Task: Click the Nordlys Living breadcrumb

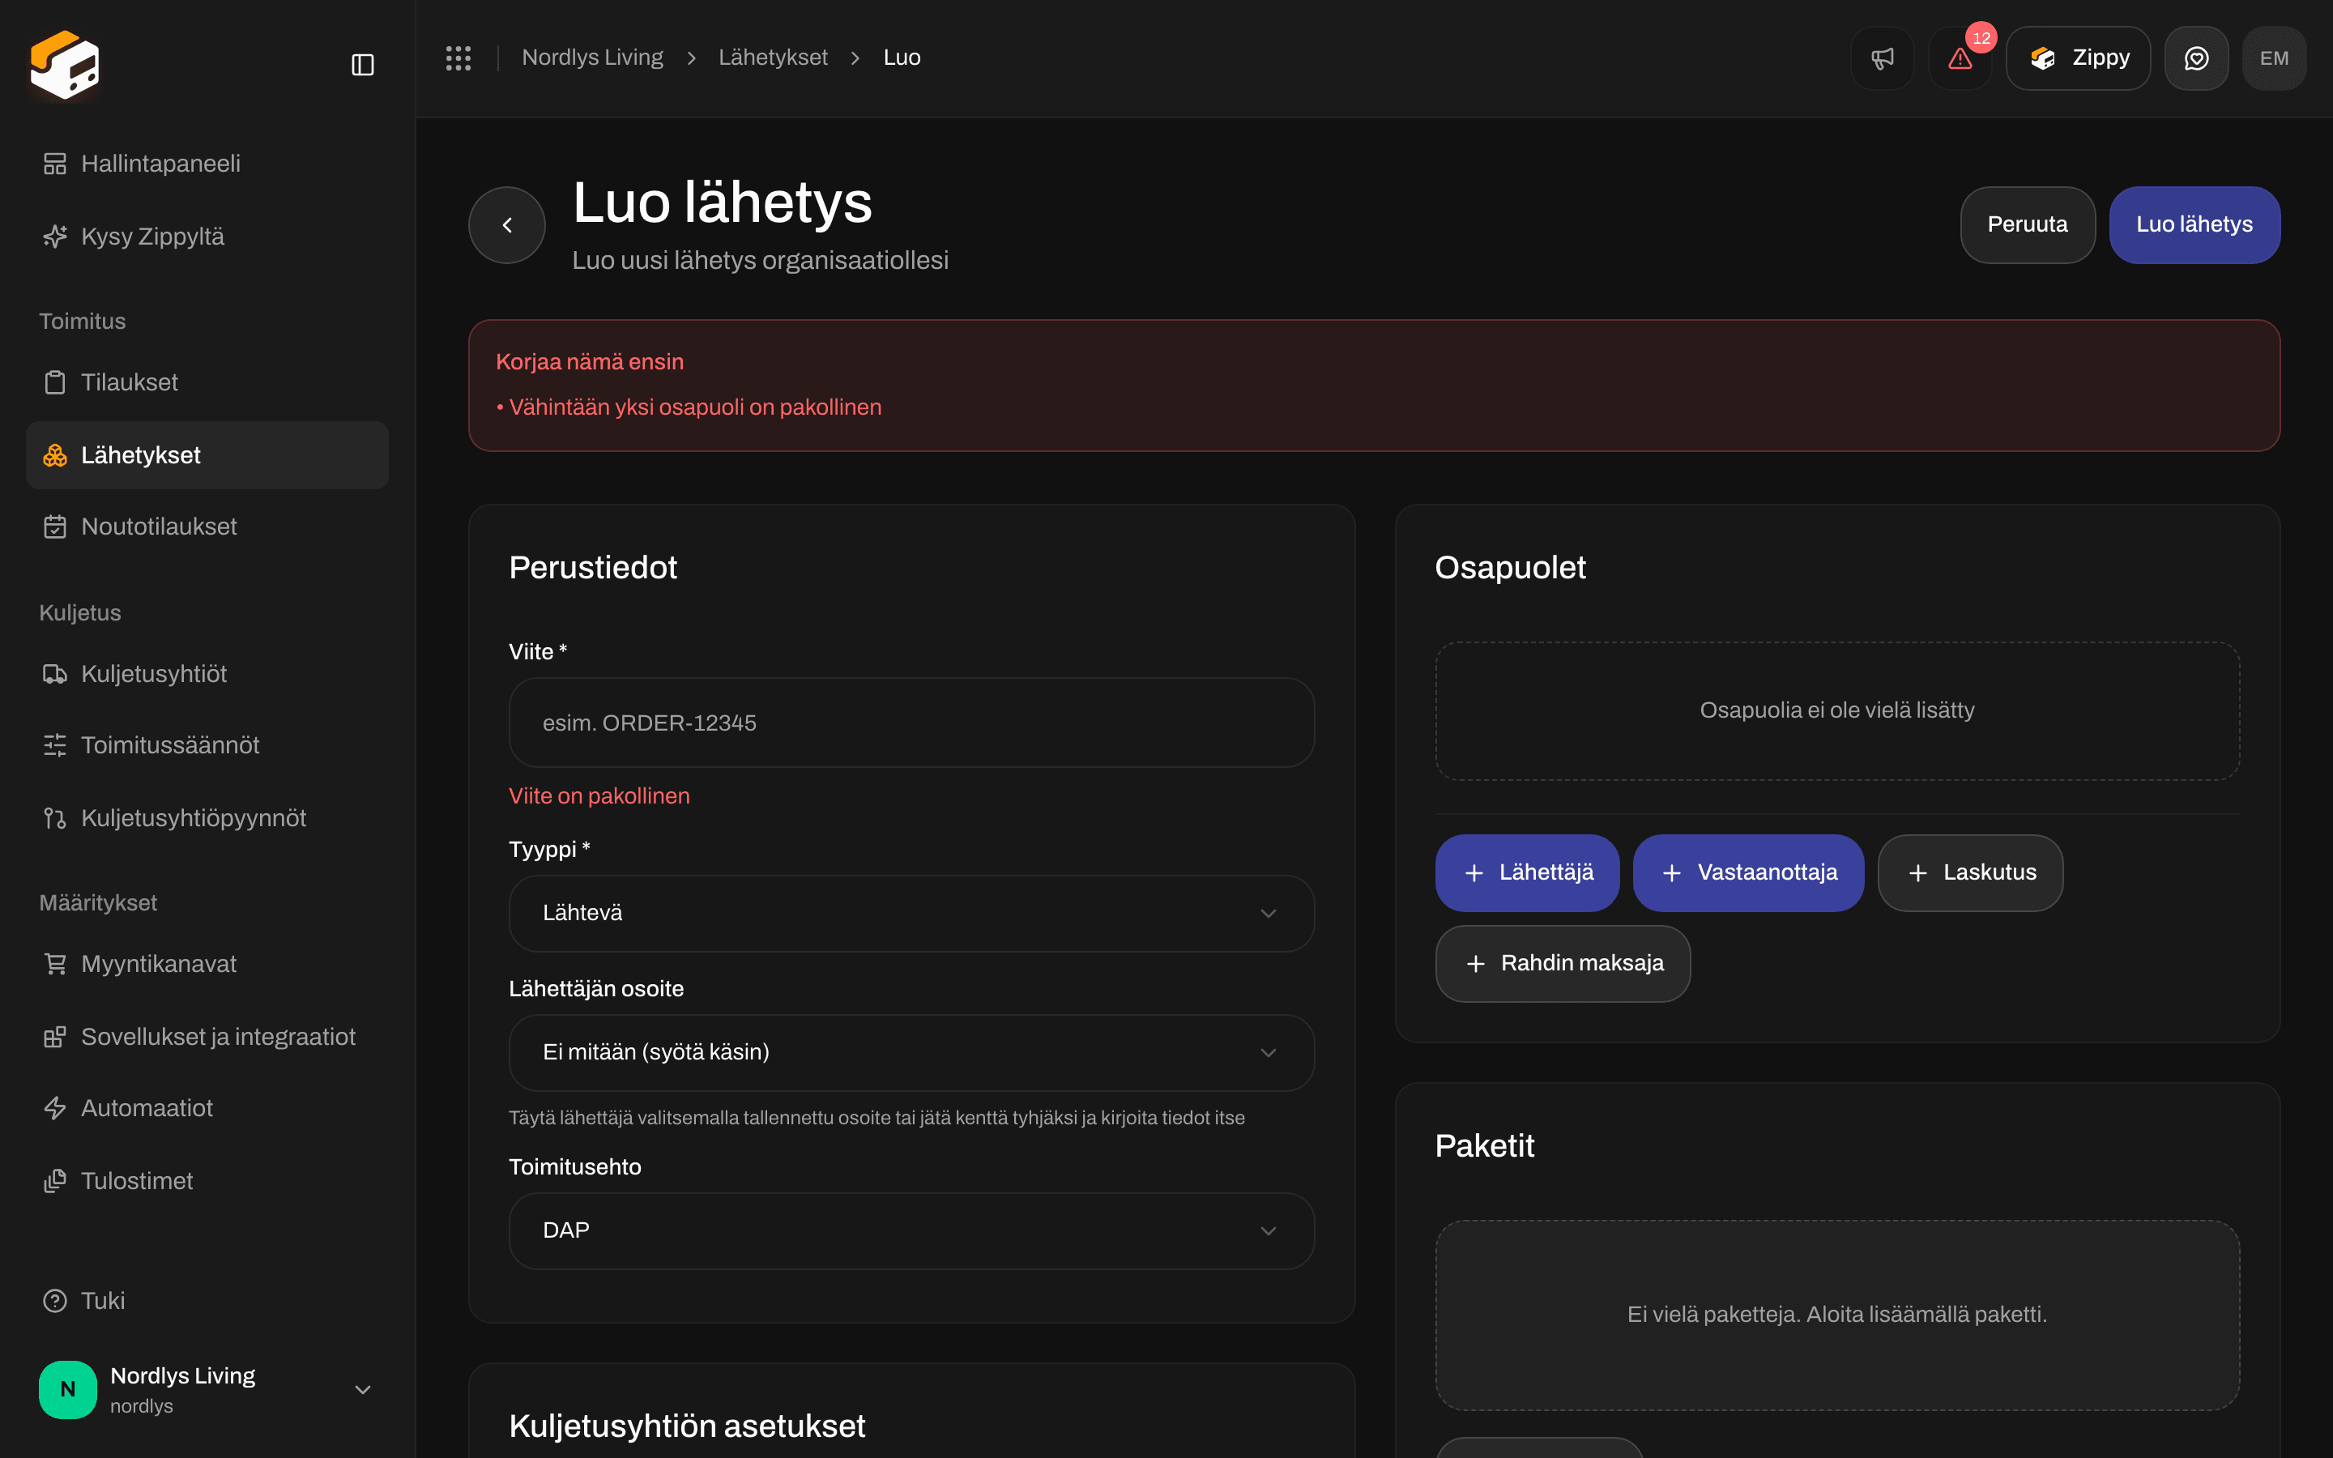Action: point(592,58)
